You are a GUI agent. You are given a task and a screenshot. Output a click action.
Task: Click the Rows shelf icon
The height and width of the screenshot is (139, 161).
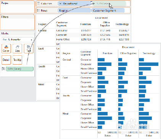pyautogui.click(x=39, y=11)
